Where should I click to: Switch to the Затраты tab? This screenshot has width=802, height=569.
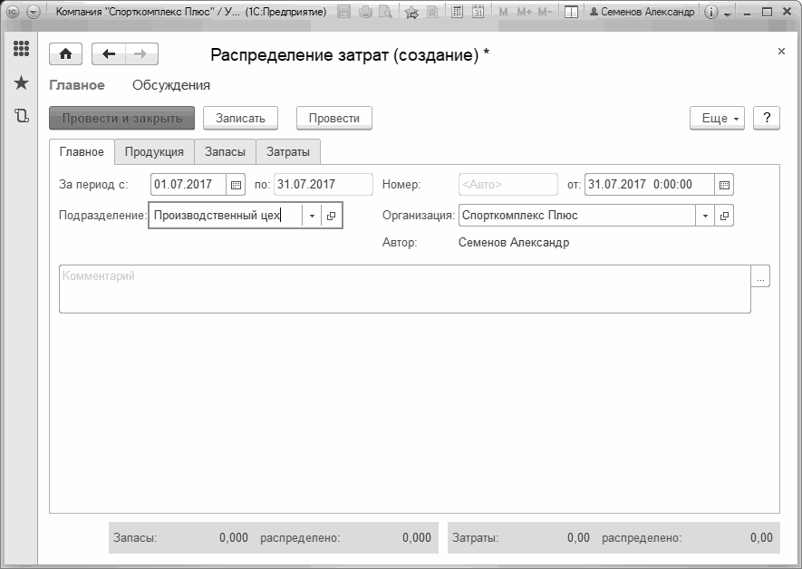[x=288, y=152]
